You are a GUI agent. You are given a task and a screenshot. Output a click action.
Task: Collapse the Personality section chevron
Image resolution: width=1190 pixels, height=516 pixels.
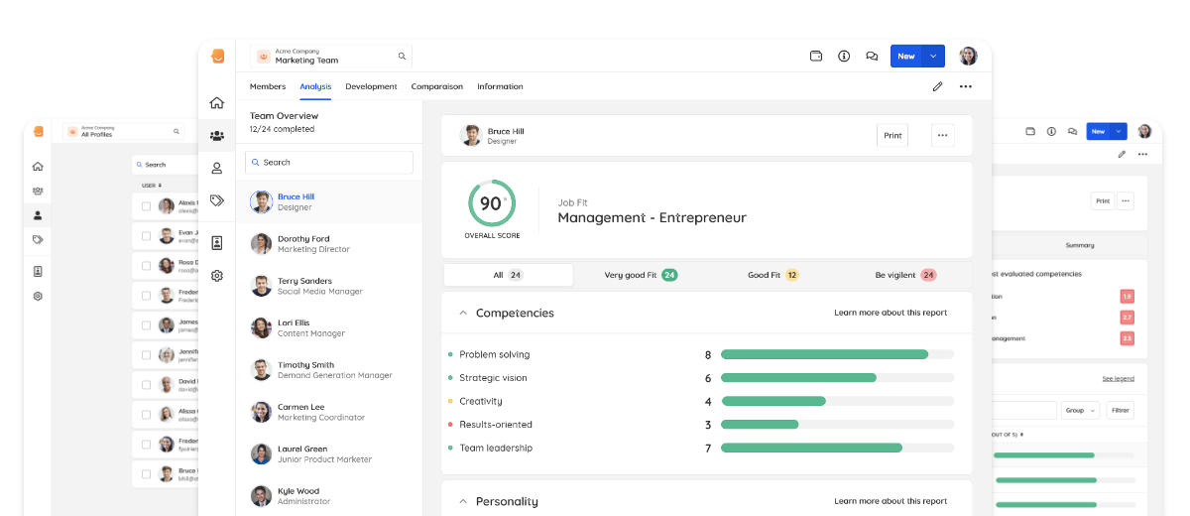[462, 501]
